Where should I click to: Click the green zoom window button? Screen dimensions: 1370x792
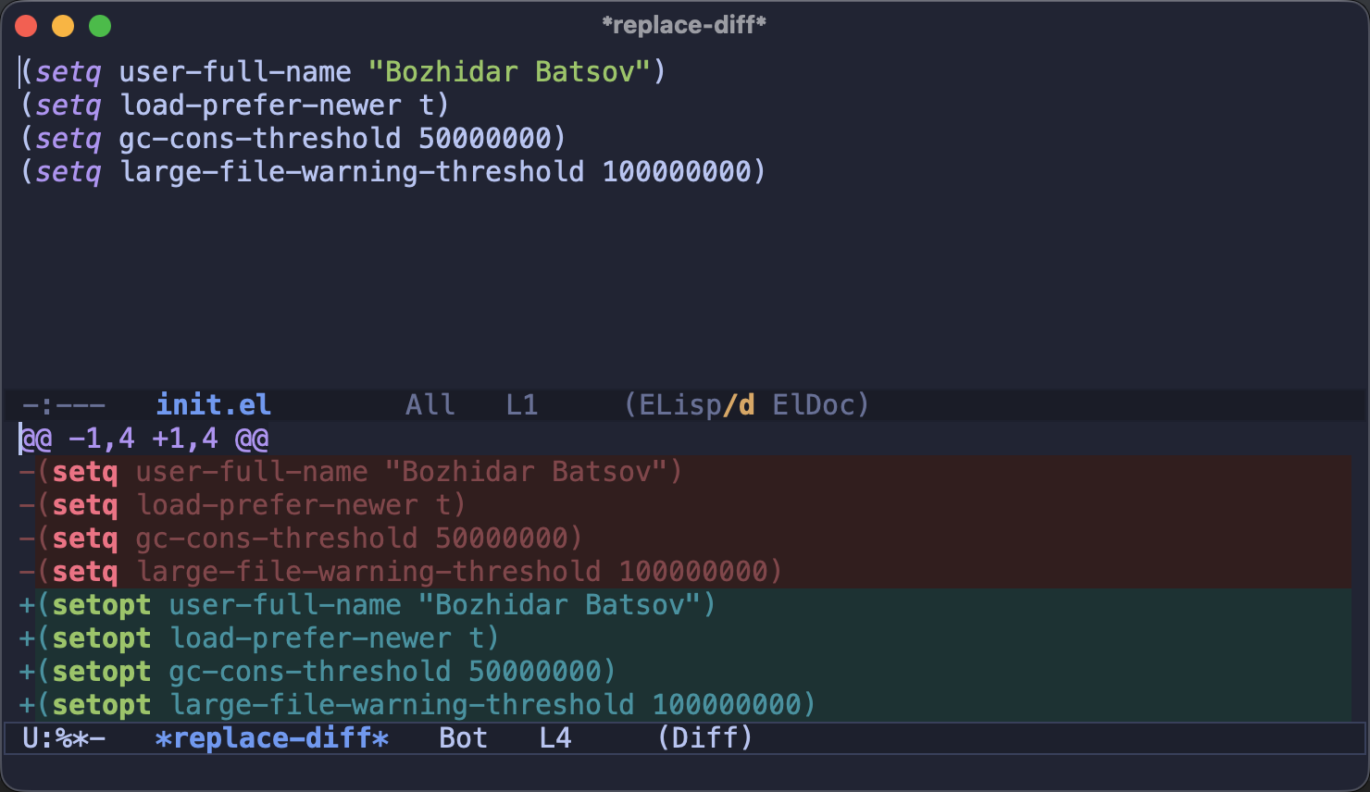[x=100, y=26]
